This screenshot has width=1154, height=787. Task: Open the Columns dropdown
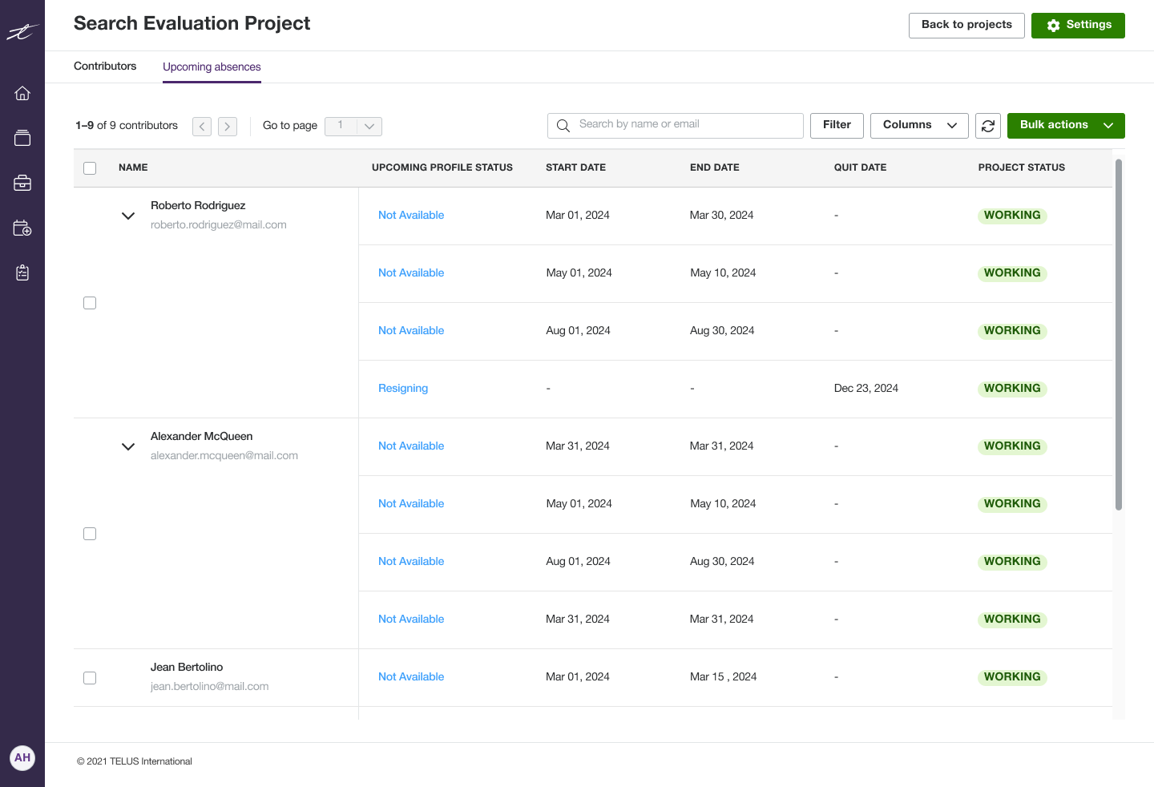tap(919, 125)
